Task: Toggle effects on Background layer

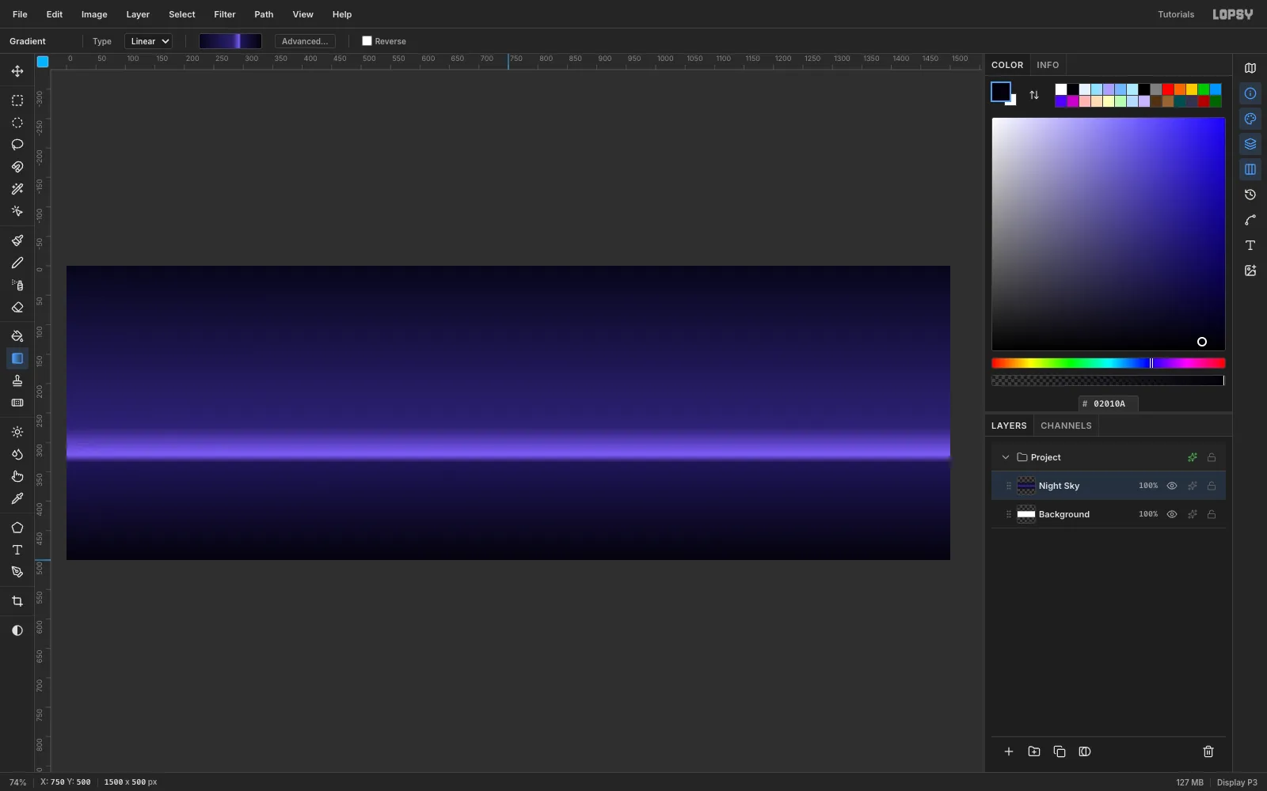Action: [1193, 514]
